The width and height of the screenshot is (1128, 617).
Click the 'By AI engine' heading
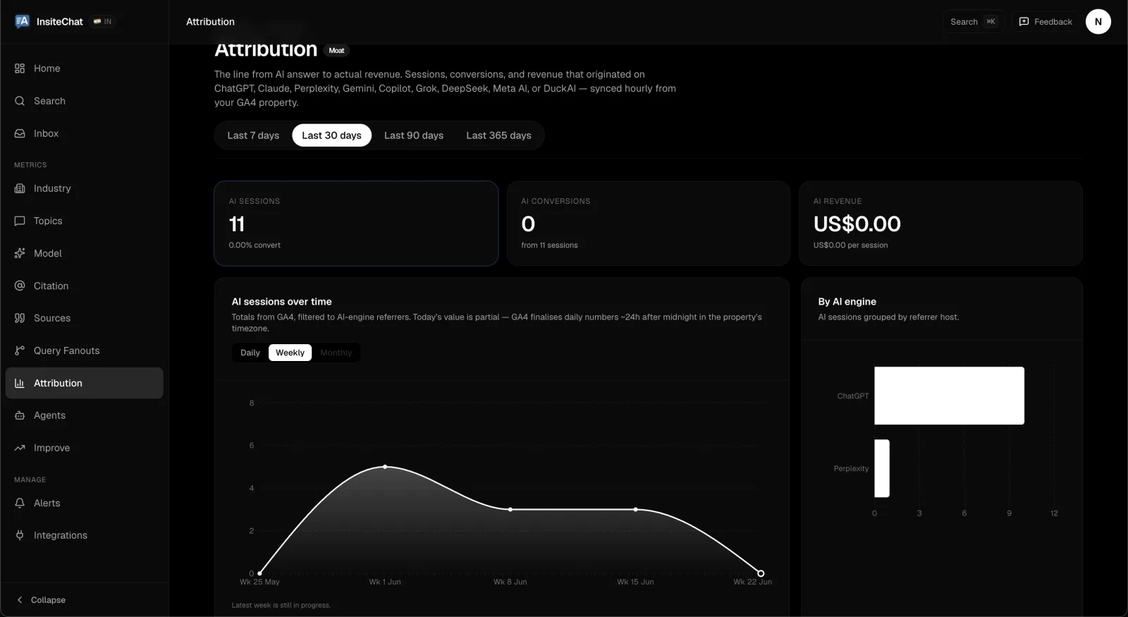(x=847, y=302)
